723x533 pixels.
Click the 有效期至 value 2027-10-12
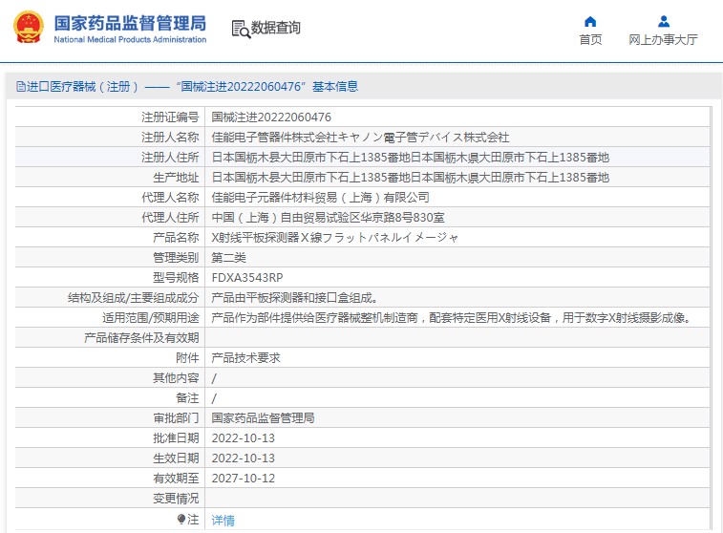point(243,479)
